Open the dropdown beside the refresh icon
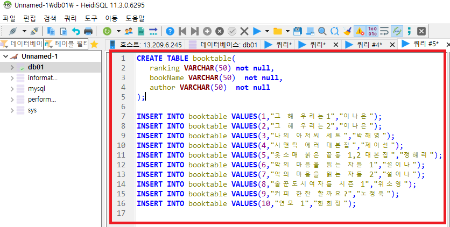This screenshot has height=227, width=450. (118, 31)
